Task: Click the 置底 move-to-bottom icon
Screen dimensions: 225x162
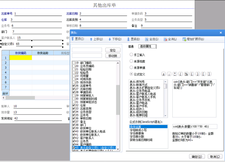Action: pos(128,39)
